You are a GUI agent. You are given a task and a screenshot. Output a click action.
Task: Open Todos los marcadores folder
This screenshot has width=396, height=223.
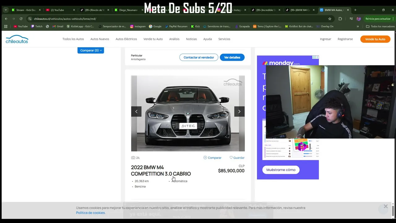(x=380, y=26)
